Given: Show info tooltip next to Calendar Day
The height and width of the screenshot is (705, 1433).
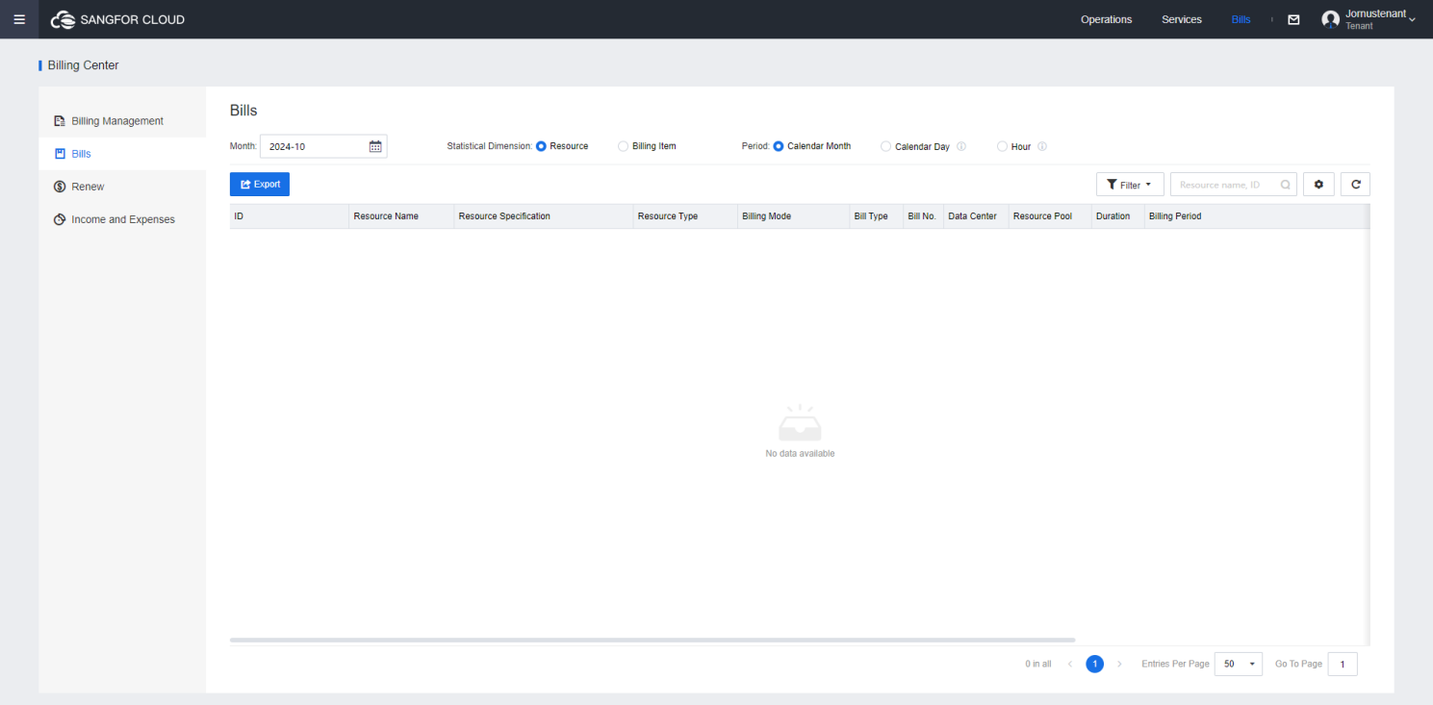Looking at the screenshot, I should click(960, 147).
